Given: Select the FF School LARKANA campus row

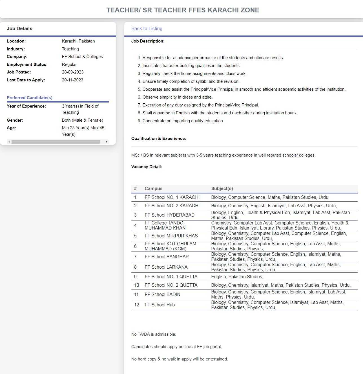Looking at the screenshot, I should point(166,267).
